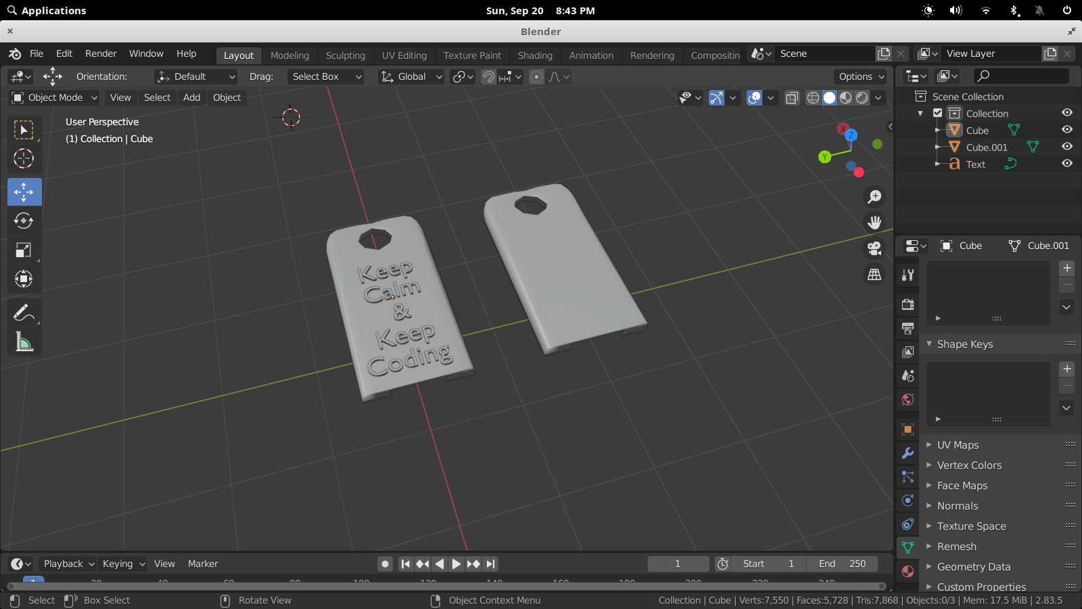The height and width of the screenshot is (609, 1082).
Task: Toggle X-ray viewport mode
Action: click(792, 97)
